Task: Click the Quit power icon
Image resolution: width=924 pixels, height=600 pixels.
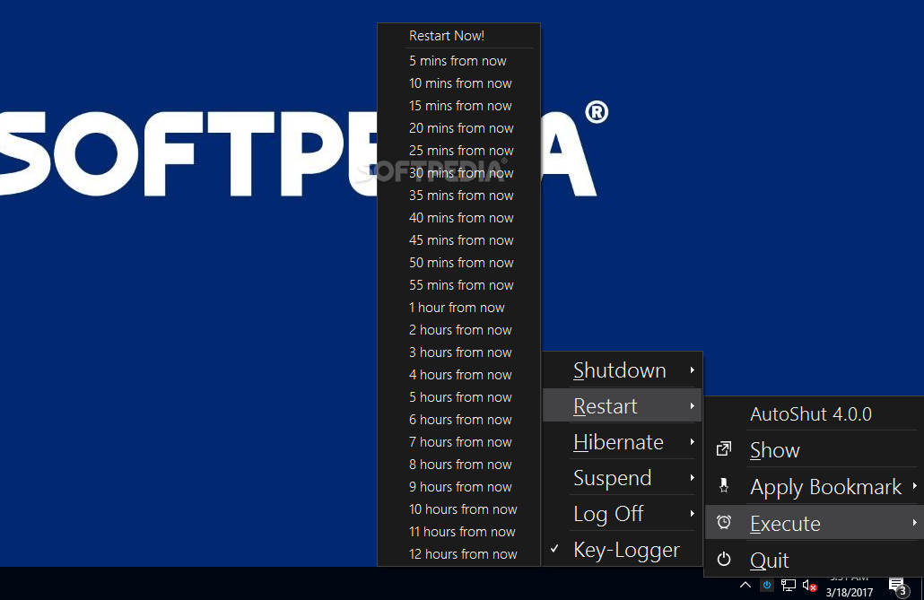Action: [724, 559]
